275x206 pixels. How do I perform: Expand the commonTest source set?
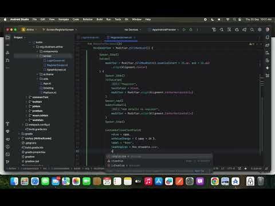(26, 97)
